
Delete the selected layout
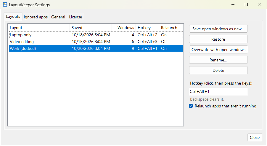tap(218, 70)
